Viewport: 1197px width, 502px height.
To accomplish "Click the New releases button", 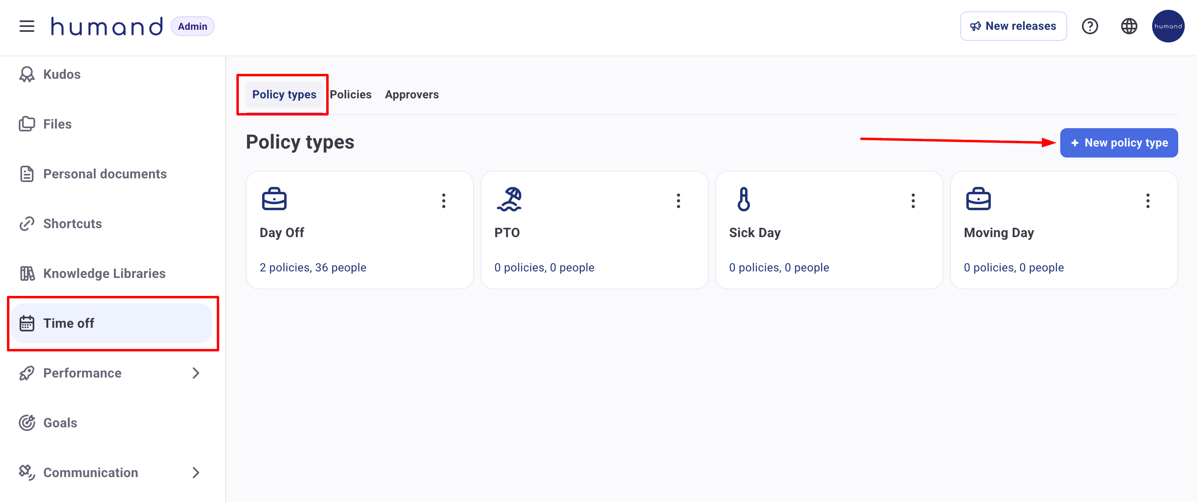I will (x=1013, y=27).
